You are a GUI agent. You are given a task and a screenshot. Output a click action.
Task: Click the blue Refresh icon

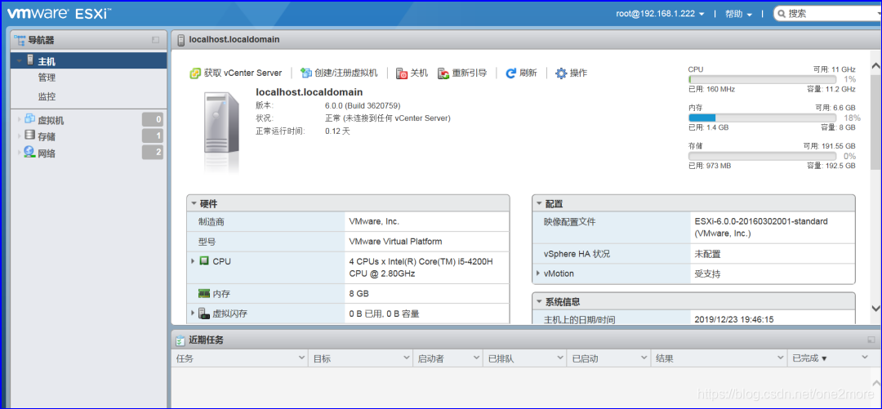[x=510, y=73]
